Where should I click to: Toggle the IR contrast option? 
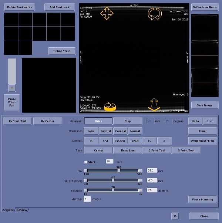click(91, 141)
